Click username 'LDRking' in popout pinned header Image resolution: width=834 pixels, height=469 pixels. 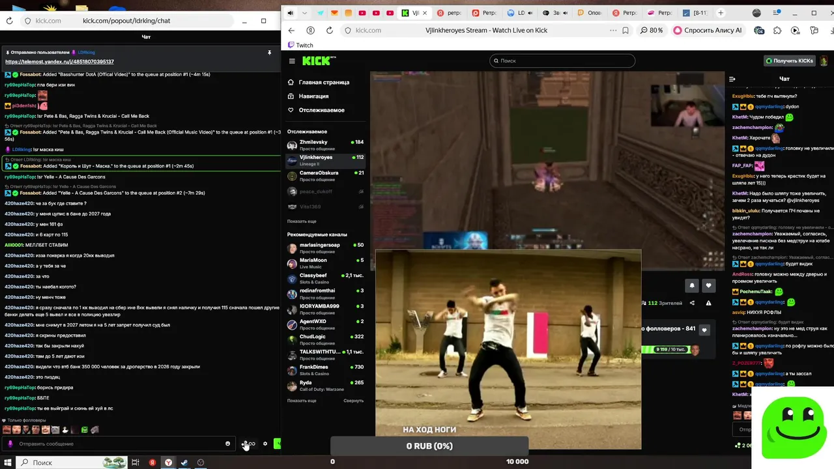point(86,52)
